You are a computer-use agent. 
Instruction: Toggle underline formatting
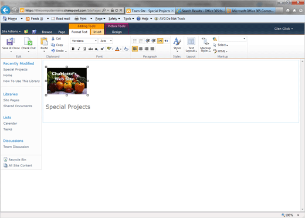(84, 49)
